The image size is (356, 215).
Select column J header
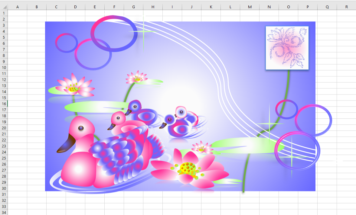[192, 7]
